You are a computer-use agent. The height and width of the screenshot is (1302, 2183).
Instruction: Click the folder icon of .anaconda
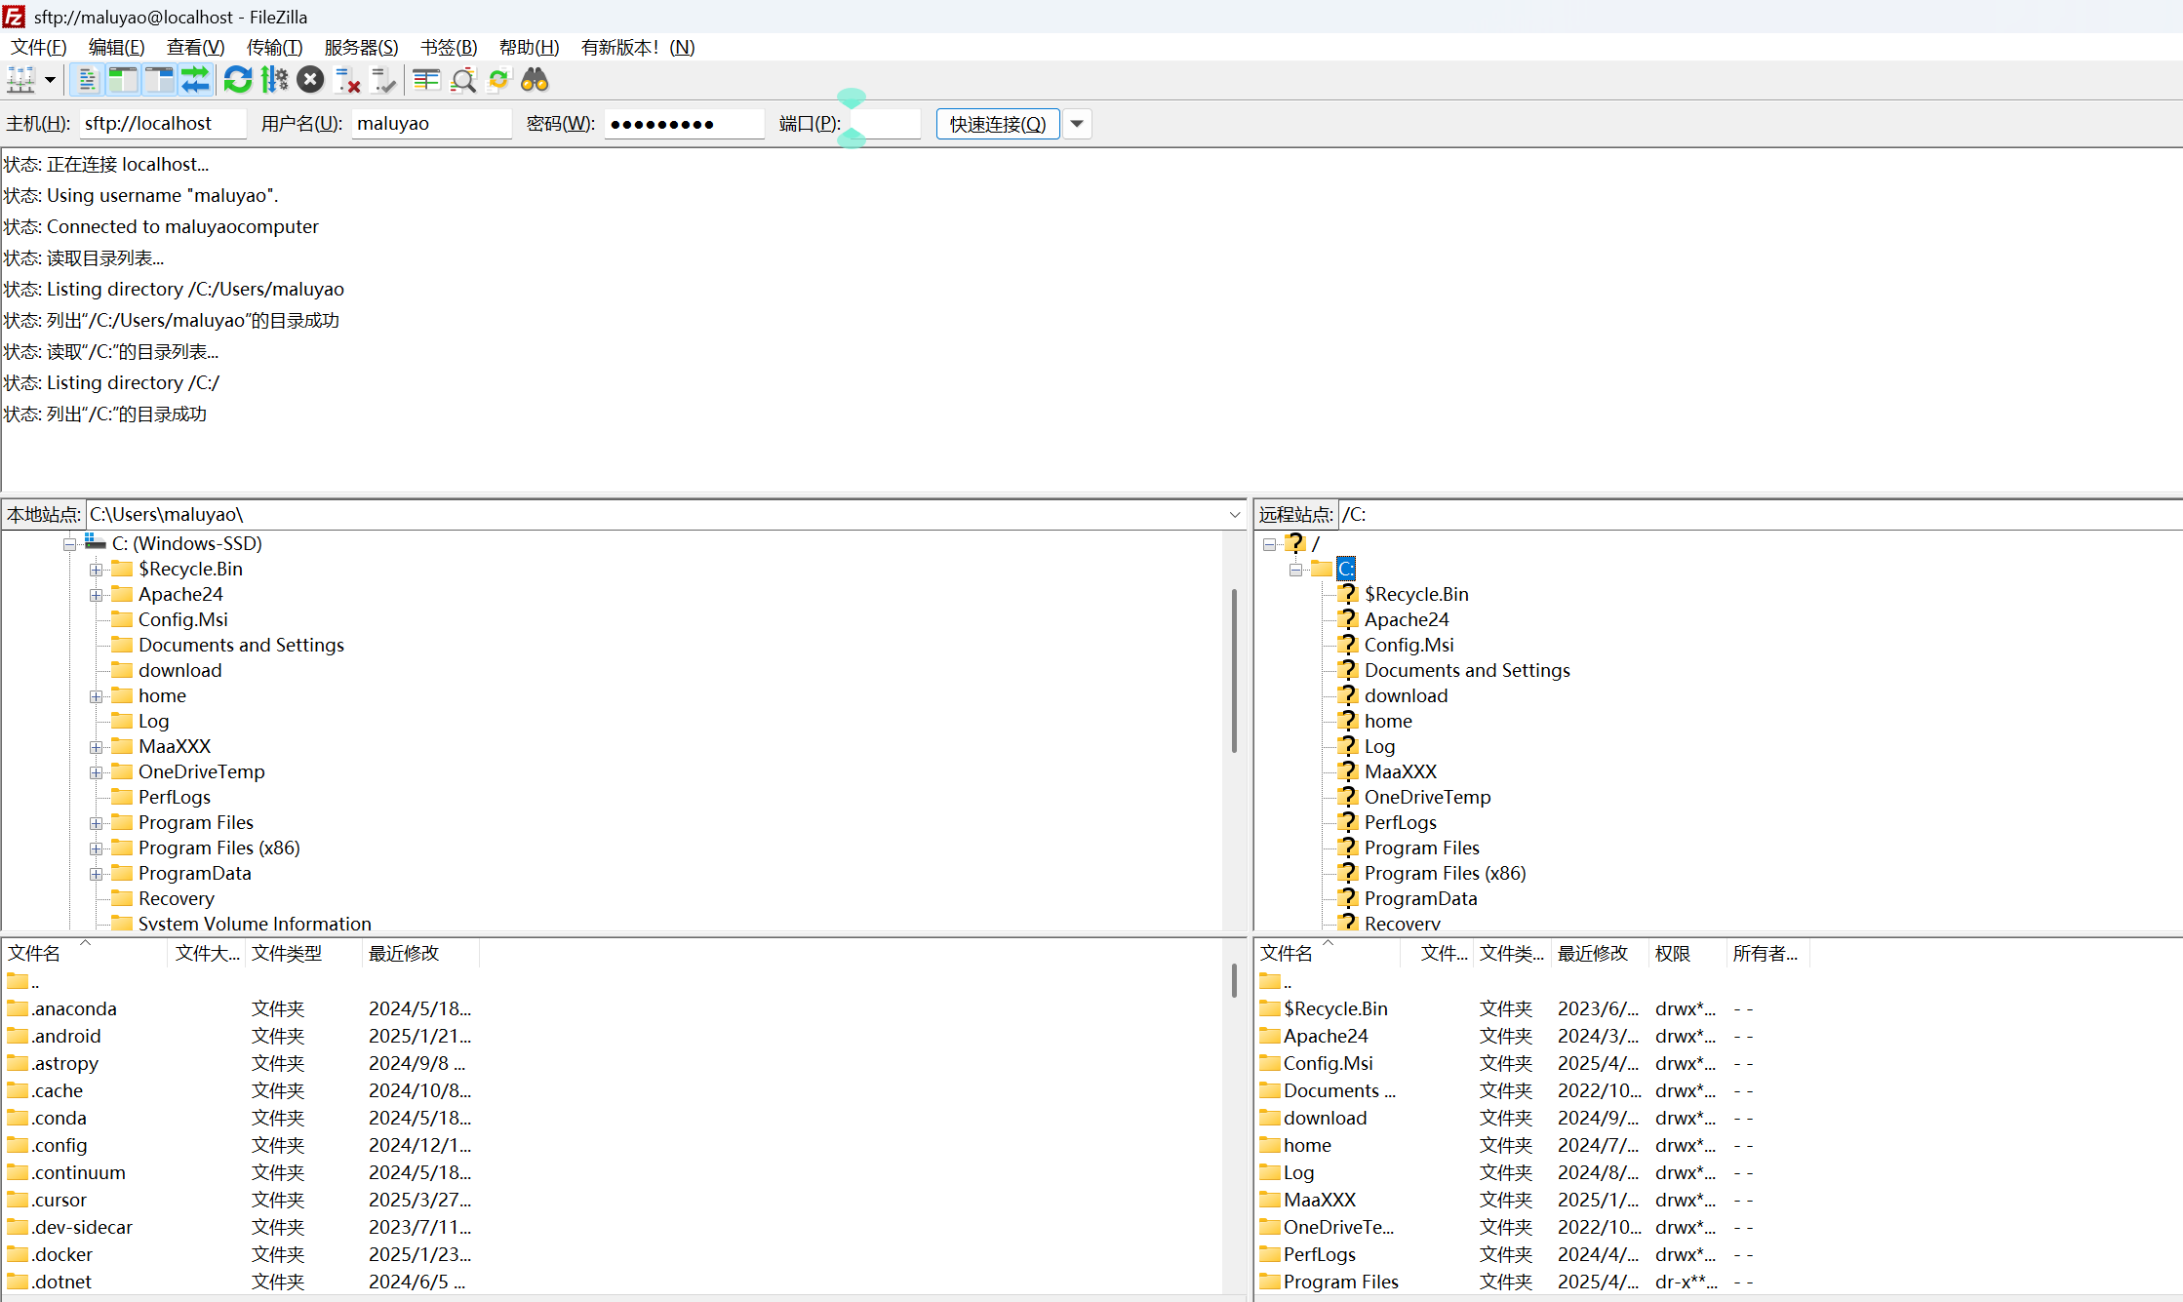18,1008
